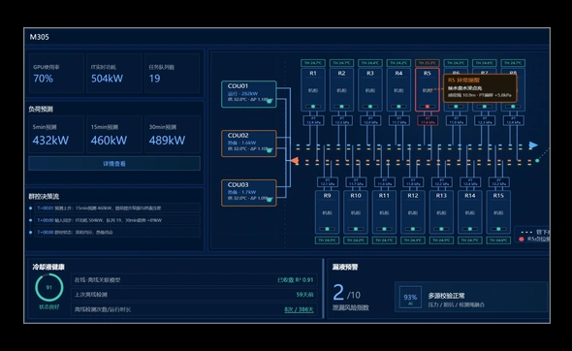The image size is (572, 351).
Task: Click the 5min forecast 432kW card
Action: pos(56,134)
